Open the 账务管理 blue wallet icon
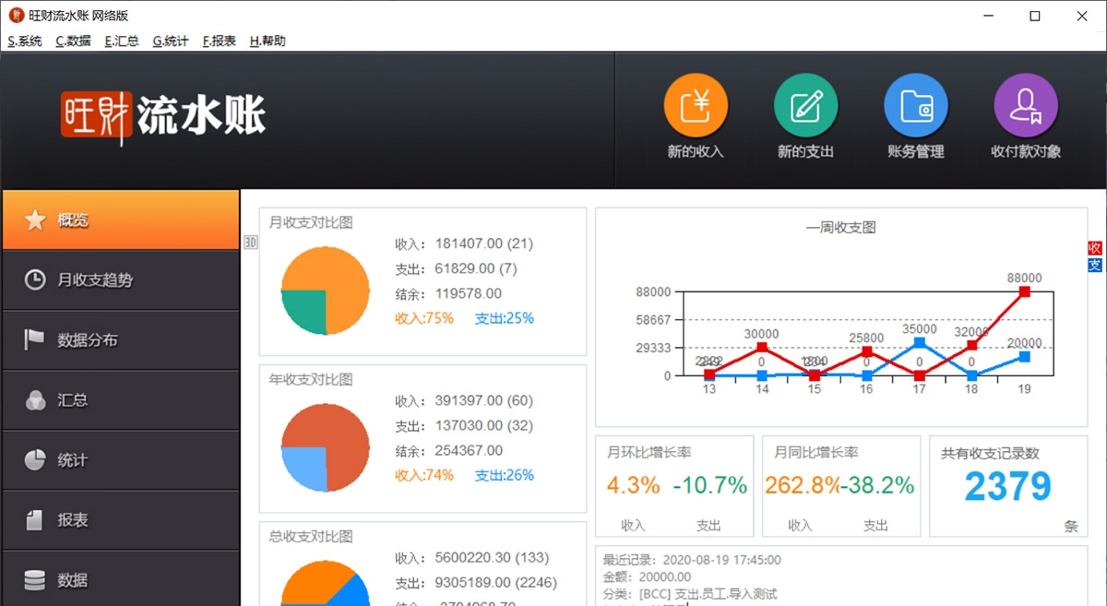Screen dimensions: 1107x606 pyautogui.click(x=916, y=106)
